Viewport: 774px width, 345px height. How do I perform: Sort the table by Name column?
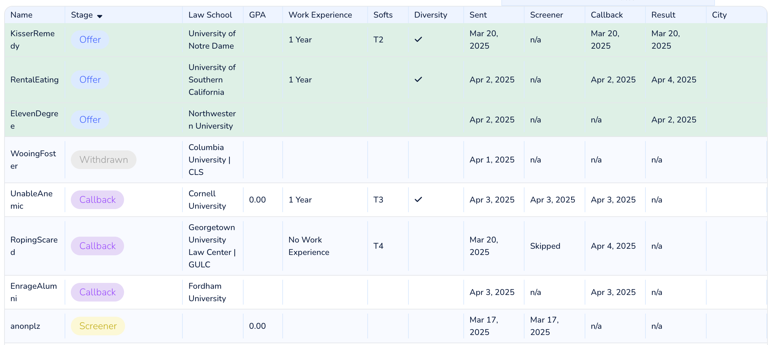coord(21,15)
